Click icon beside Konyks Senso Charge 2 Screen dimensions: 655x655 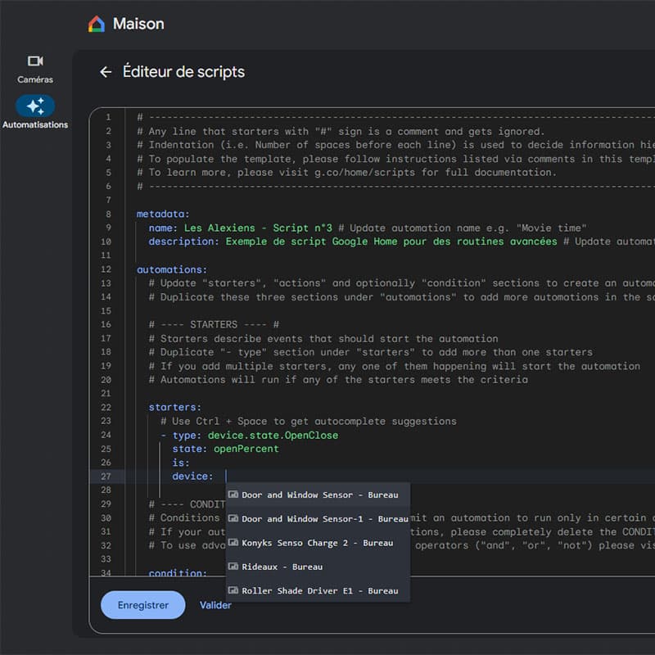[233, 543]
